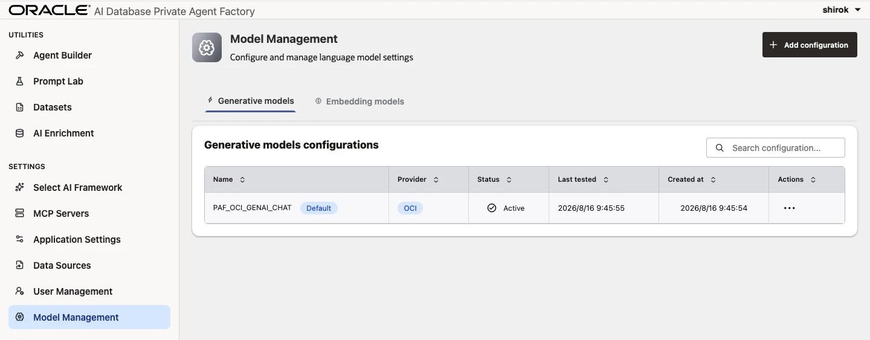This screenshot has width=870, height=340.
Task: Click the Default badge
Action: pyautogui.click(x=318, y=208)
